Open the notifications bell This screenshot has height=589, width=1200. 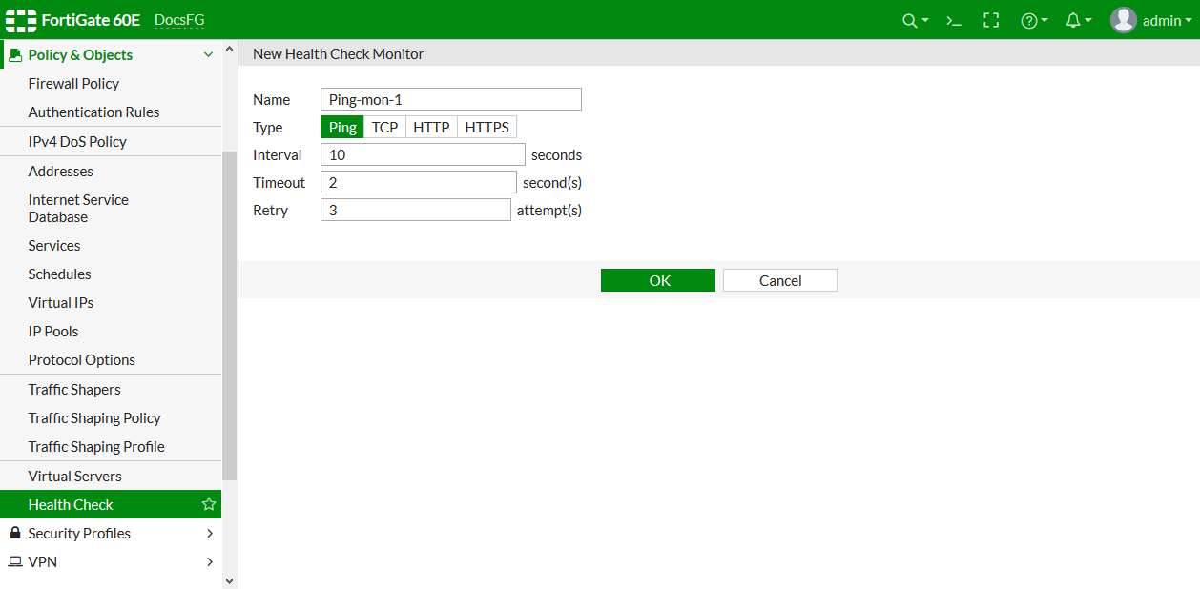(x=1072, y=19)
